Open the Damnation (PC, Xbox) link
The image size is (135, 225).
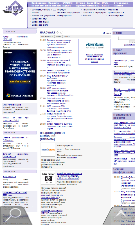[124, 62]
